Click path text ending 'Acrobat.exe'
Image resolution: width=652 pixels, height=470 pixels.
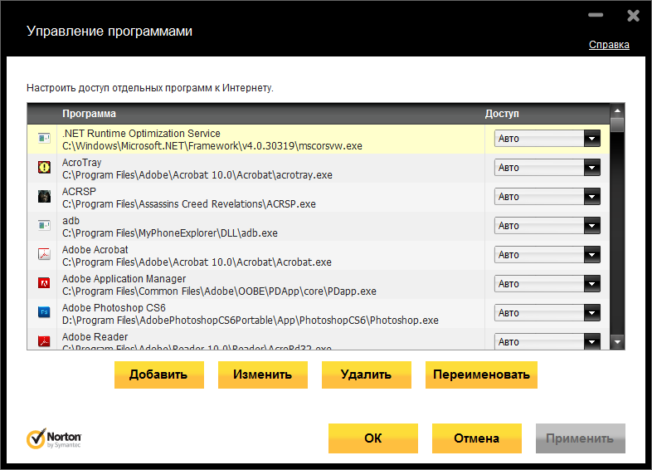point(197,262)
